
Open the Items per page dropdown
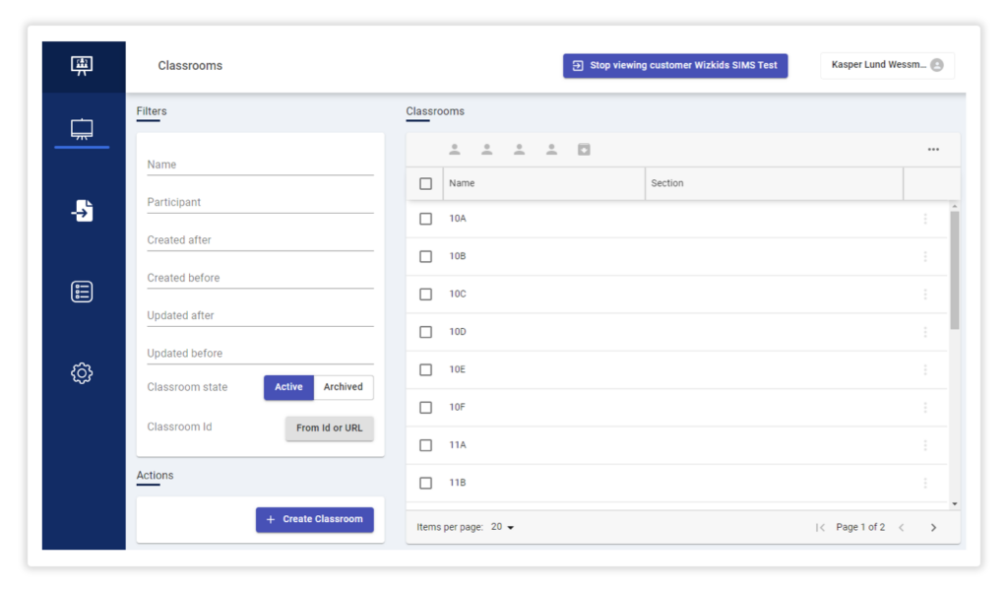[x=502, y=527]
